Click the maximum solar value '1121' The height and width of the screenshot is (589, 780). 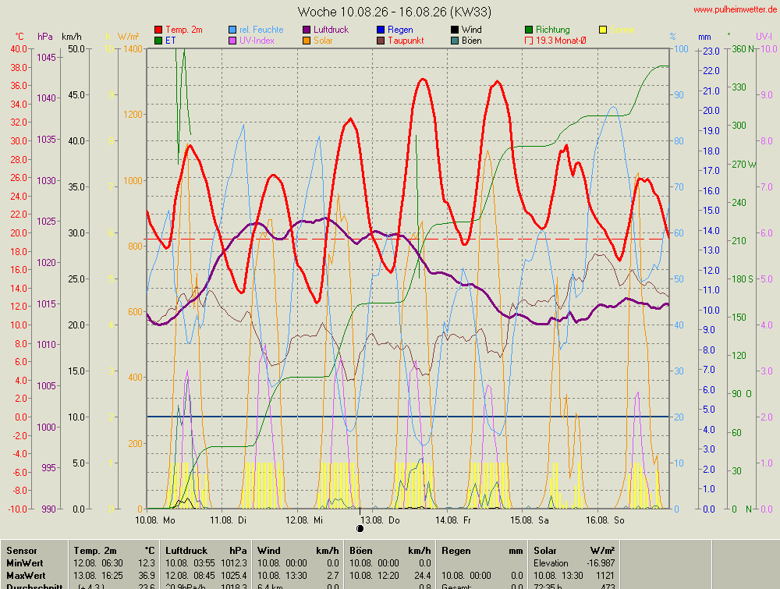[x=605, y=576]
